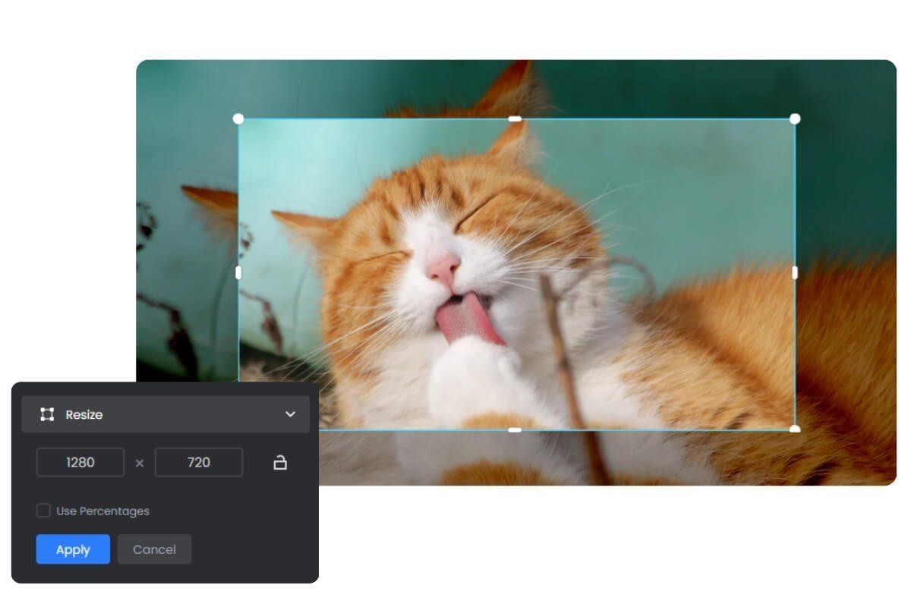Click the Use Percentages label text
This screenshot has height=607, width=911.
click(101, 511)
